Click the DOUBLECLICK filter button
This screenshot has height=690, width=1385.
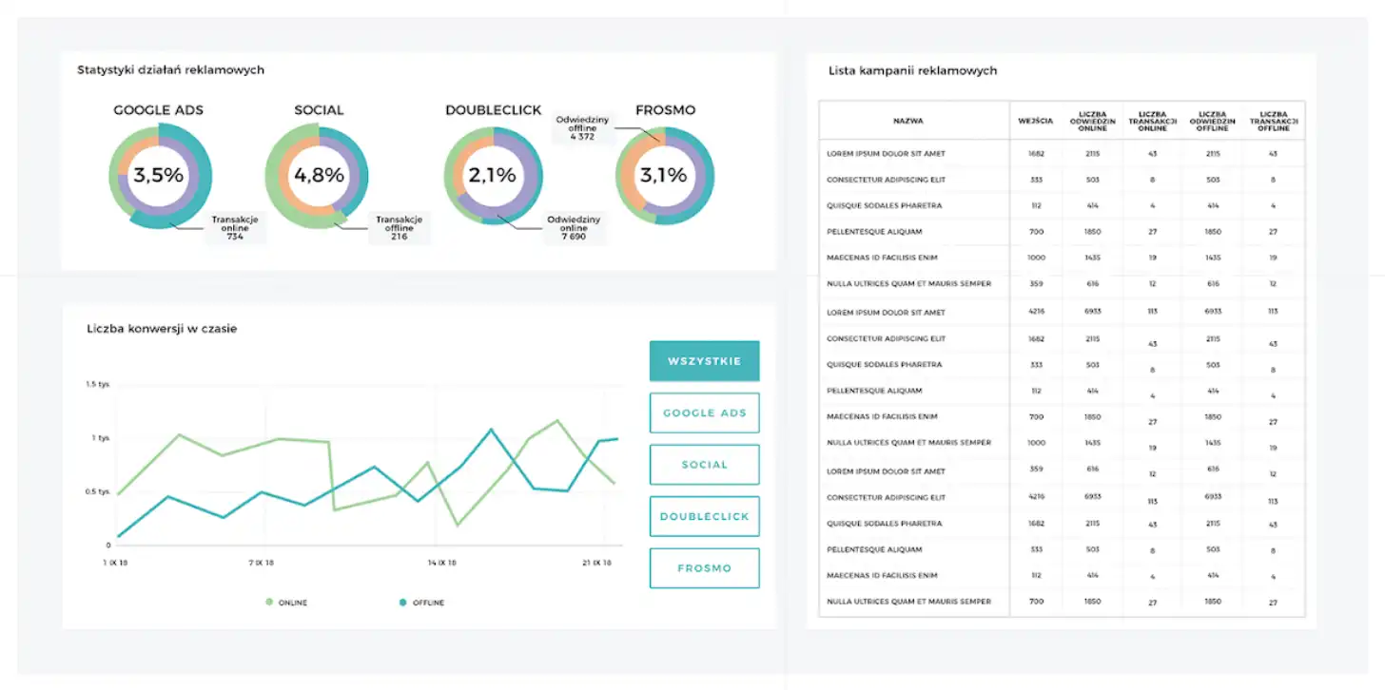click(x=705, y=517)
